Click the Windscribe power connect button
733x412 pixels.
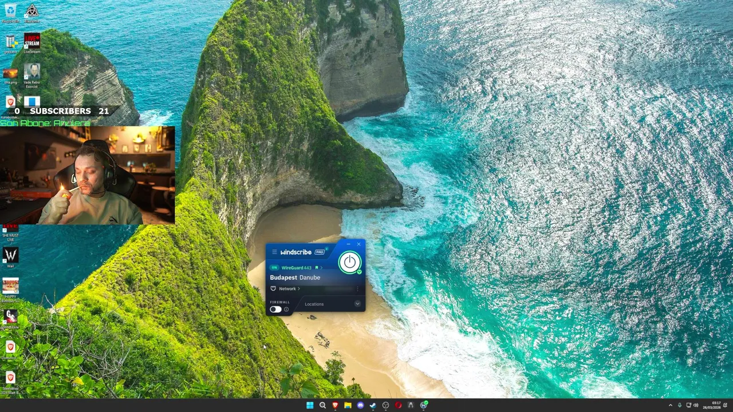coord(350,262)
